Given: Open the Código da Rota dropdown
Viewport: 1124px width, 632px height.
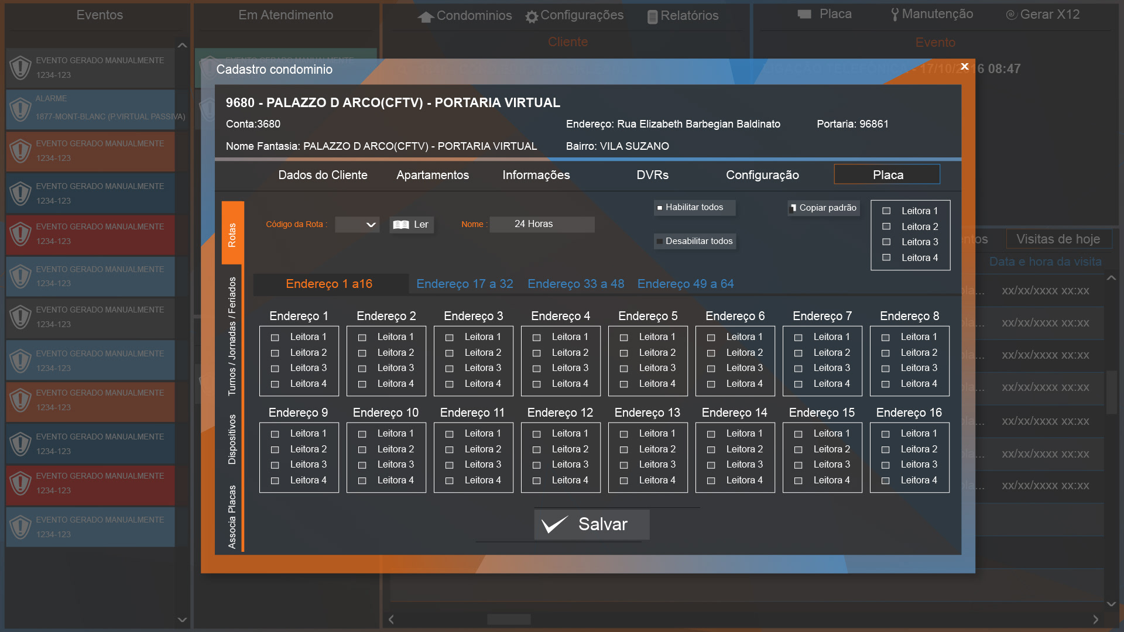Looking at the screenshot, I should [357, 225].
